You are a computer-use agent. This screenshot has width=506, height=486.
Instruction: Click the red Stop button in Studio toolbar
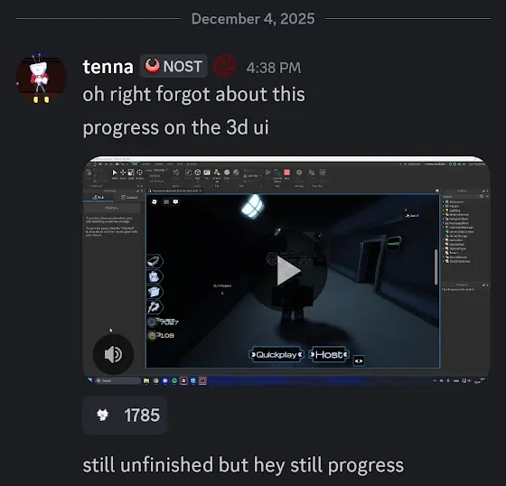coord(287,173)
